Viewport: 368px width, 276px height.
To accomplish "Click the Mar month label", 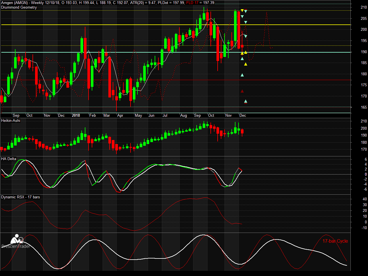I will pos(107,115).
